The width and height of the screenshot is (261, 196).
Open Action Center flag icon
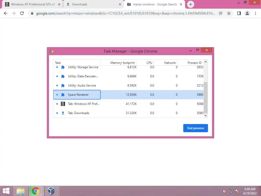[x=237, y=191]
